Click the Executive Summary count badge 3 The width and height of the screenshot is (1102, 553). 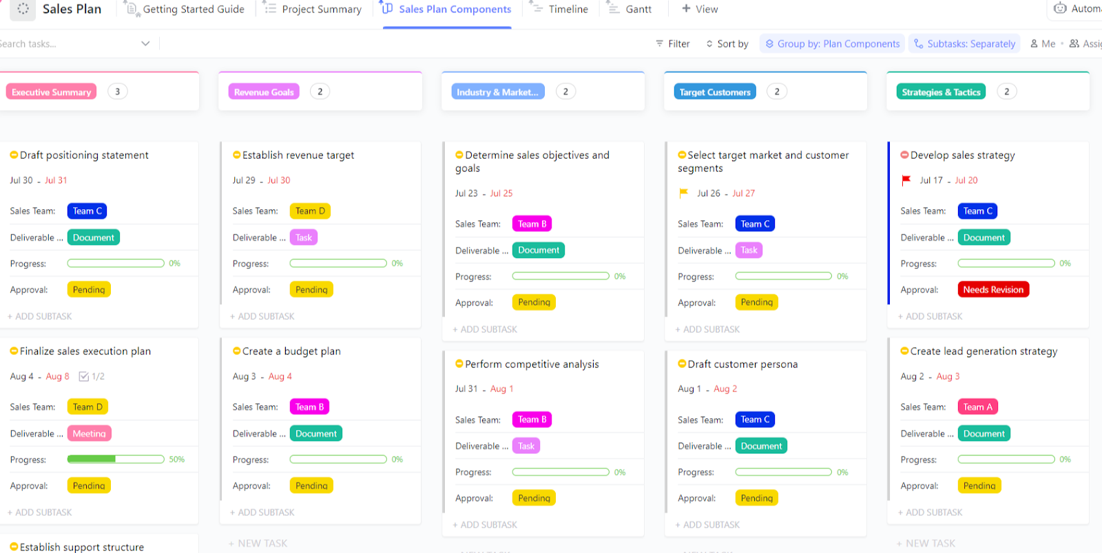[x=118, y=91]
